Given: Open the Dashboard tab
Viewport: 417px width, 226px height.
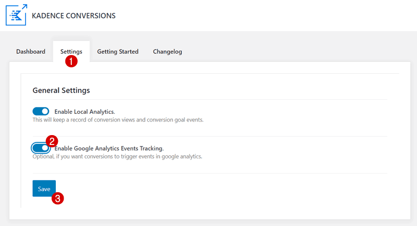Looking at the screenshot, I should tap(31, 51).
